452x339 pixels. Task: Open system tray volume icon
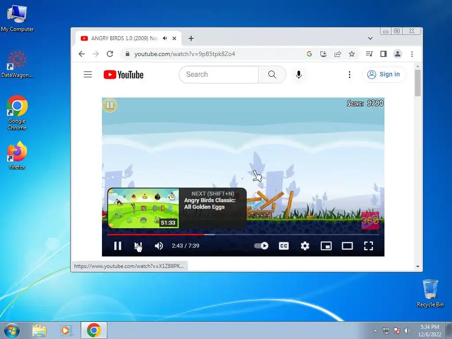pyautogui.click(x=407, y=331)
